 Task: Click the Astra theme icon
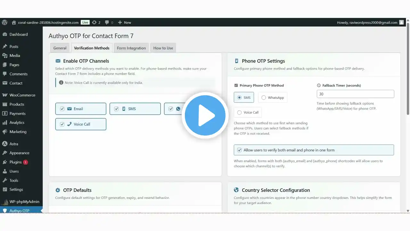tap(5, 144)
